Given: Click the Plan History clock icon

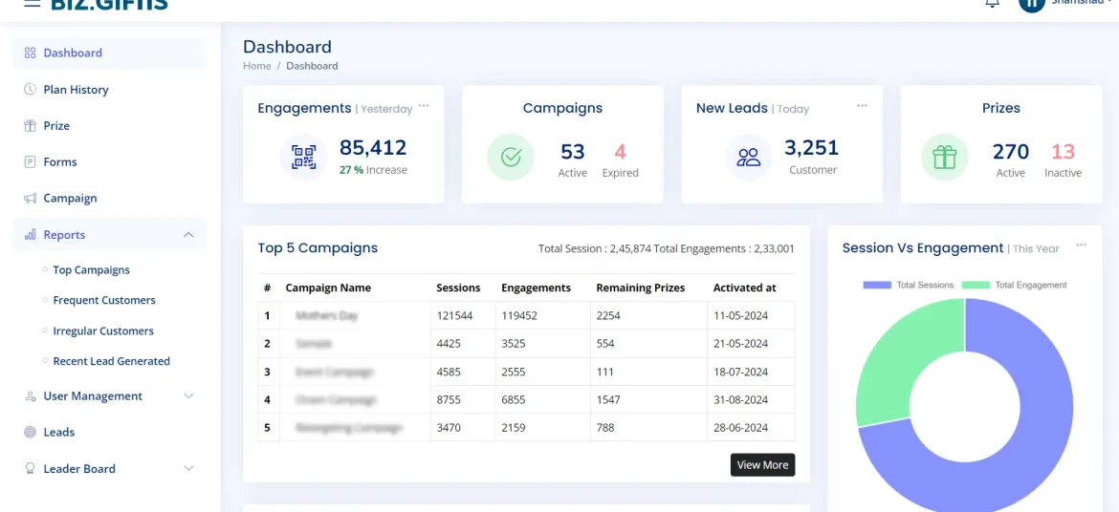Looking at the screenshot, I should click(30, 89).
